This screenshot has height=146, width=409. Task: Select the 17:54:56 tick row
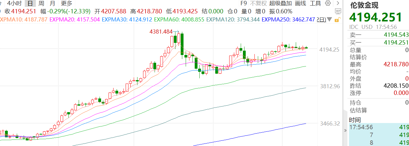click(x=379, y=127)
